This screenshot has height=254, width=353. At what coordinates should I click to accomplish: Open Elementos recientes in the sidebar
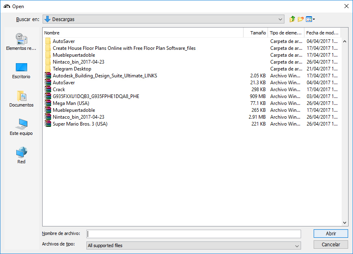point(21,42)
